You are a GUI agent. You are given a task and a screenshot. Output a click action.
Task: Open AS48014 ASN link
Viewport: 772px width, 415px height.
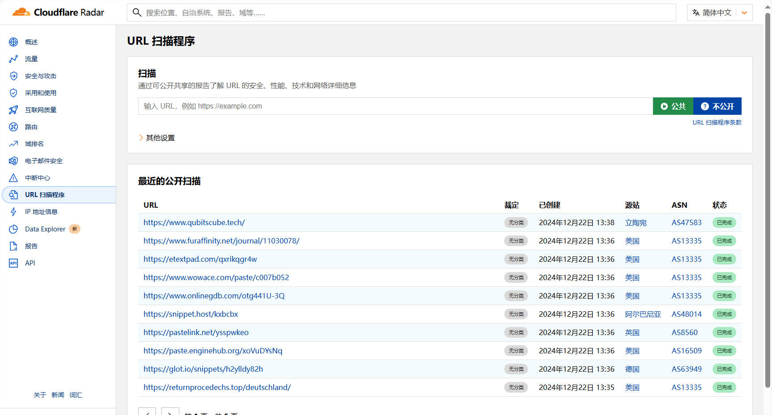(x=687, y=314)
